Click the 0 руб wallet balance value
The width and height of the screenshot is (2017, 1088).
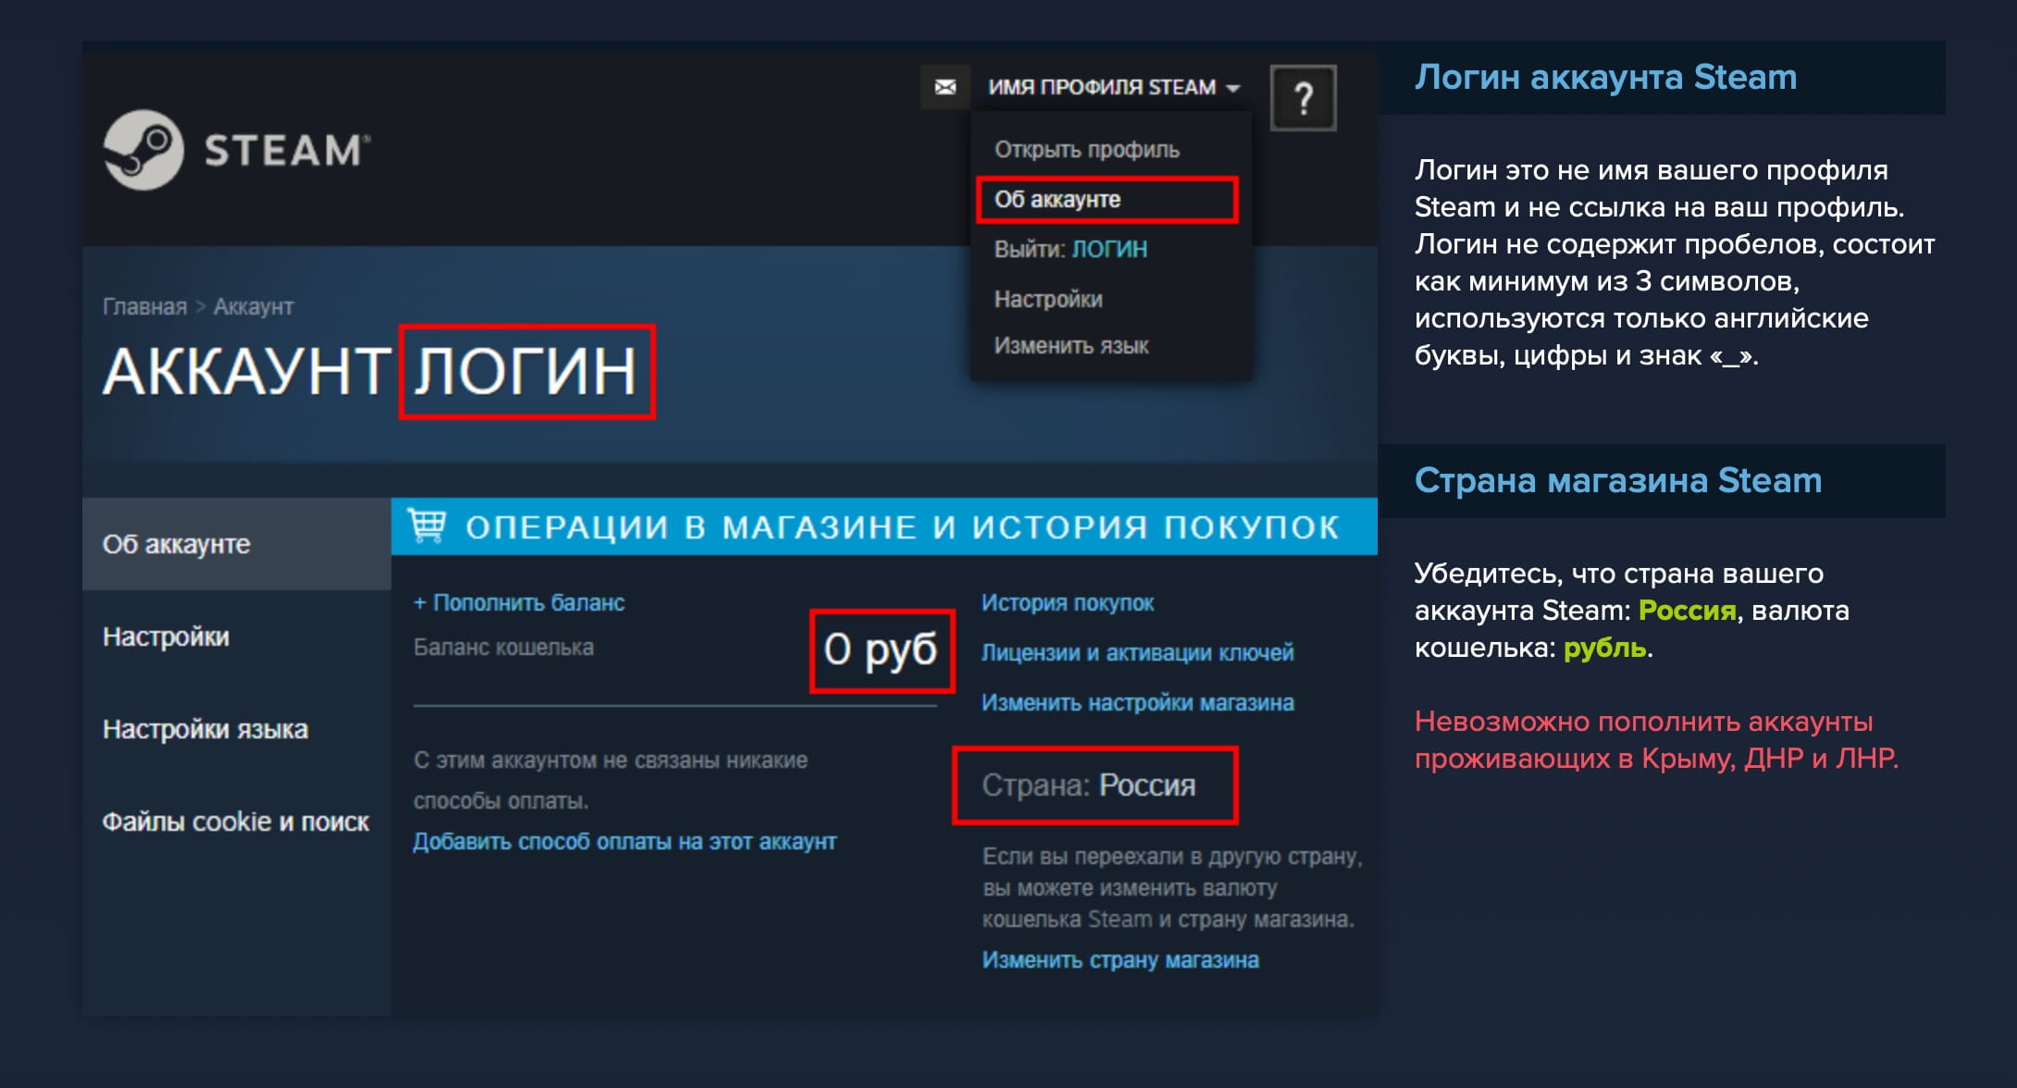pyautogui.click(x=882, y=650)
